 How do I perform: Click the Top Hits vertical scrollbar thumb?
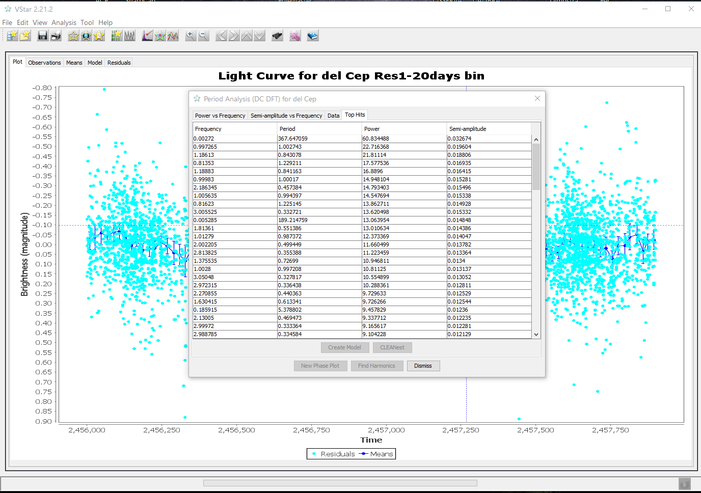(x=536, y=166)
